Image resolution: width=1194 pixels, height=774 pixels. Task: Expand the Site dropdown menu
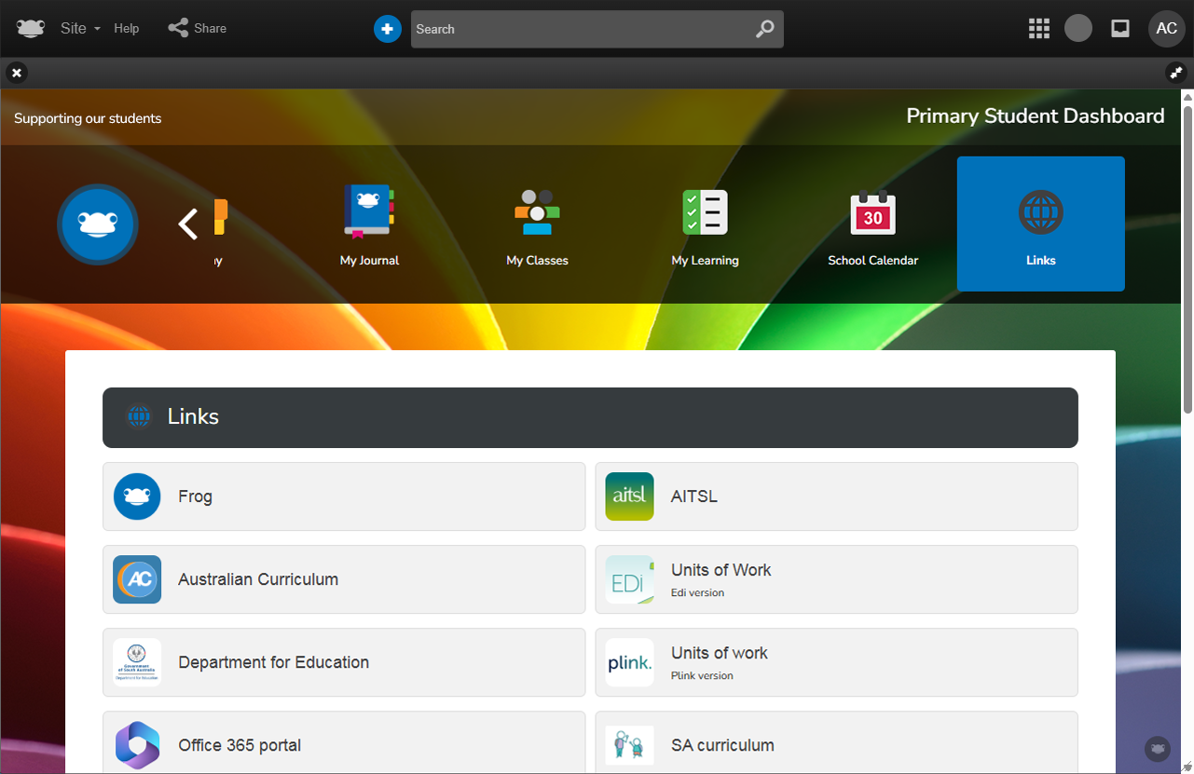[80, 28]
